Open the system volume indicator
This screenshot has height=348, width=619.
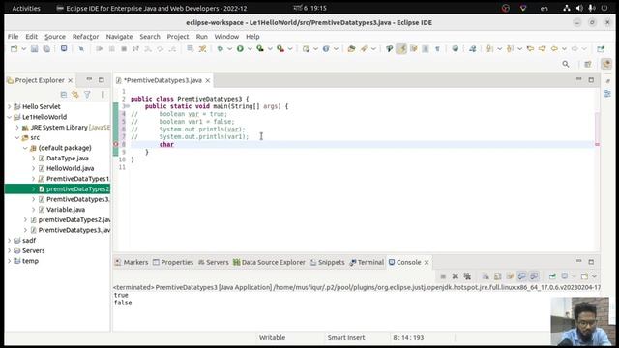pyautogui.click(x=579, y=8)
